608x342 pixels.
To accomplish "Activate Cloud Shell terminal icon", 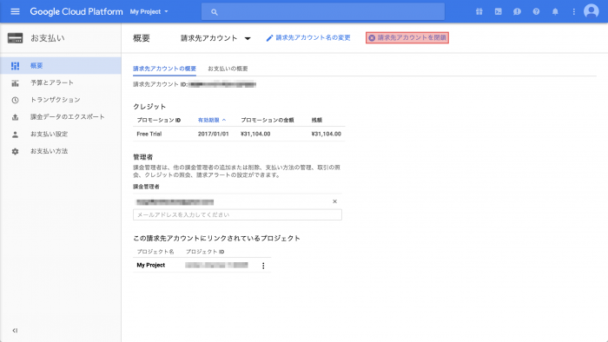I will click(x=499, y=11).
